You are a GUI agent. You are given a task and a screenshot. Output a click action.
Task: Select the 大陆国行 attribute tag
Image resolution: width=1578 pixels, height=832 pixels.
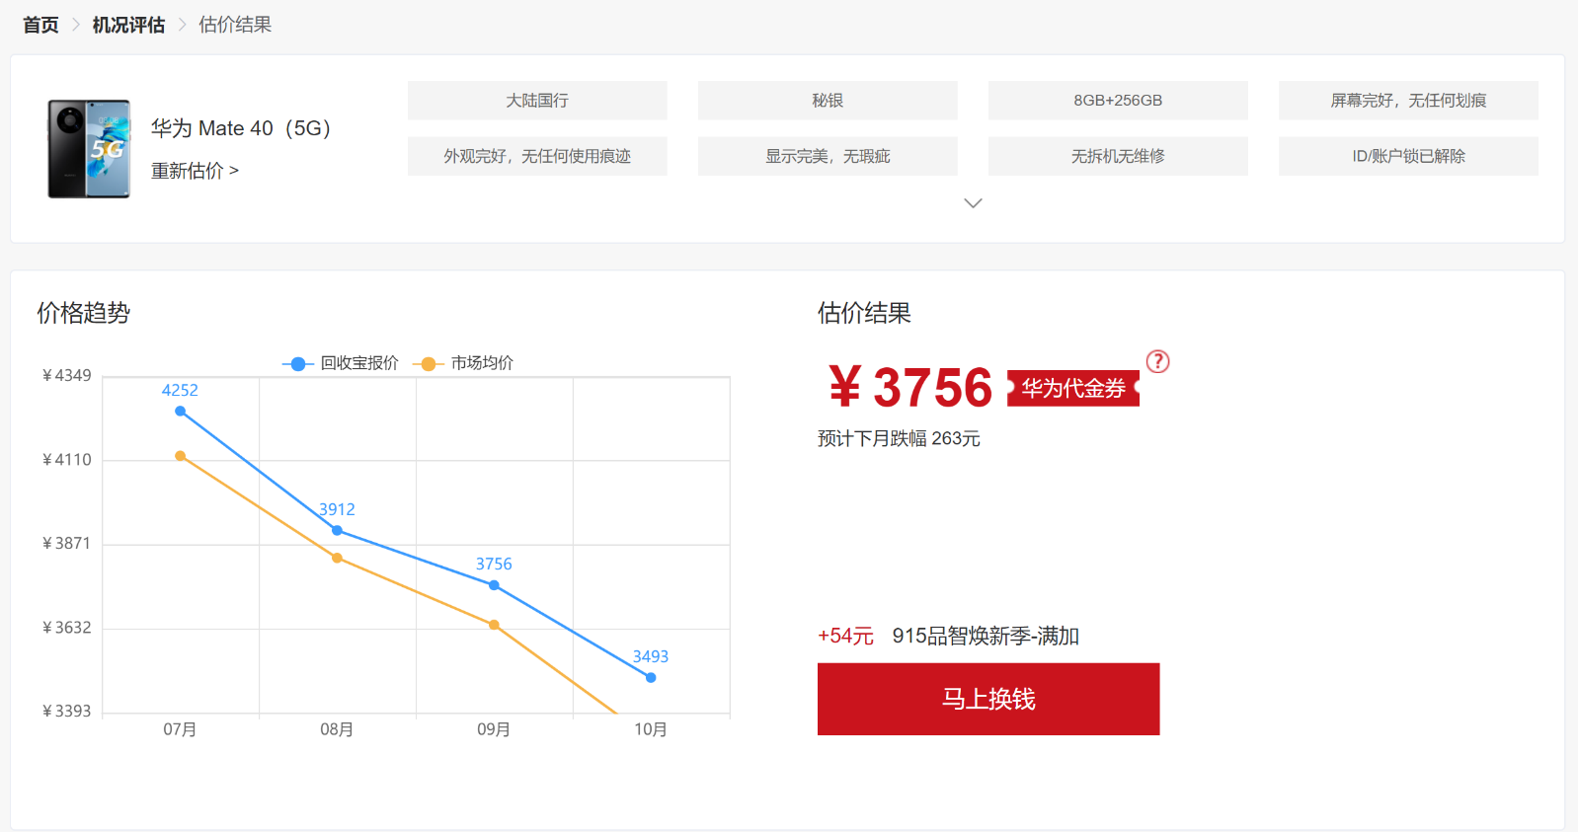[x=537, y=101]
